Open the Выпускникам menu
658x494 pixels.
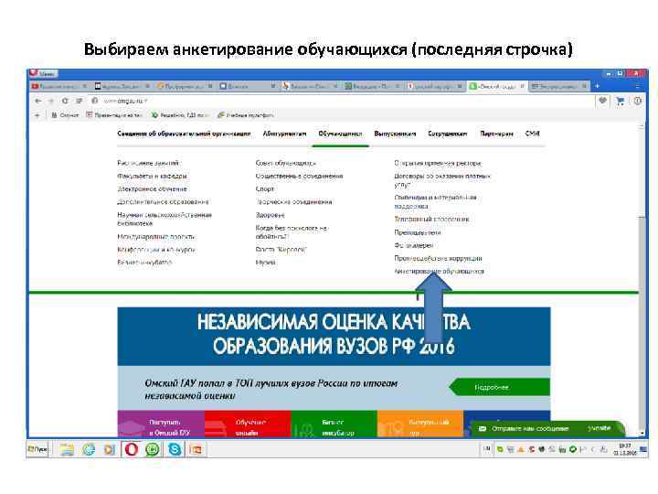click(x=395, y=134)
